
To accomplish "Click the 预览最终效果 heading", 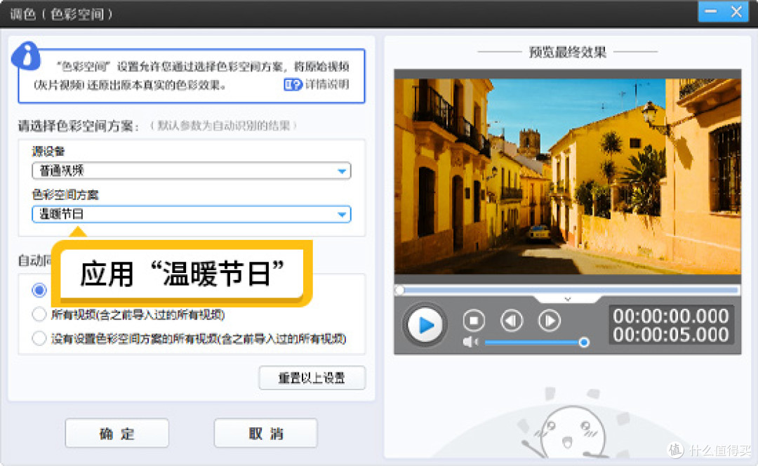I will (568, 52).
